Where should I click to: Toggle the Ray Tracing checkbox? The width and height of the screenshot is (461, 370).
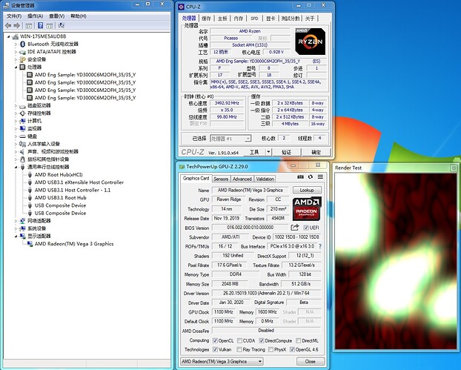coord(239,349)
